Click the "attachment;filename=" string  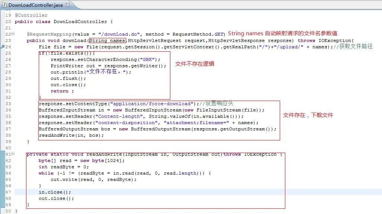(x=196, y=123)
